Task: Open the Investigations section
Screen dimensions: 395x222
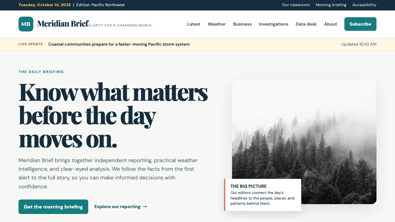Action: (x=274, y=24)
